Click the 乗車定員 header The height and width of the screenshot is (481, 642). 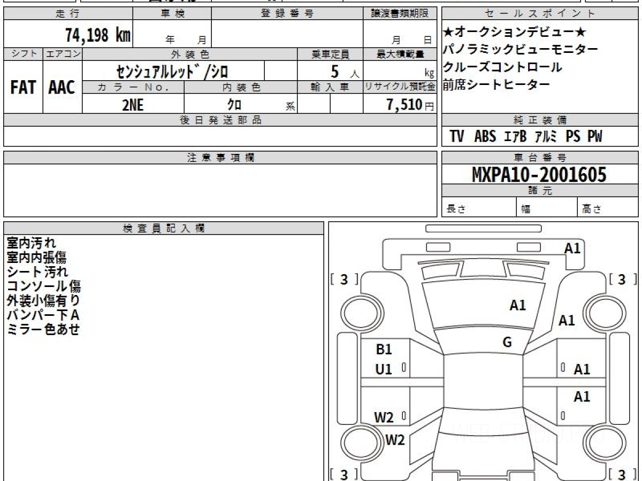pos(330,54)
